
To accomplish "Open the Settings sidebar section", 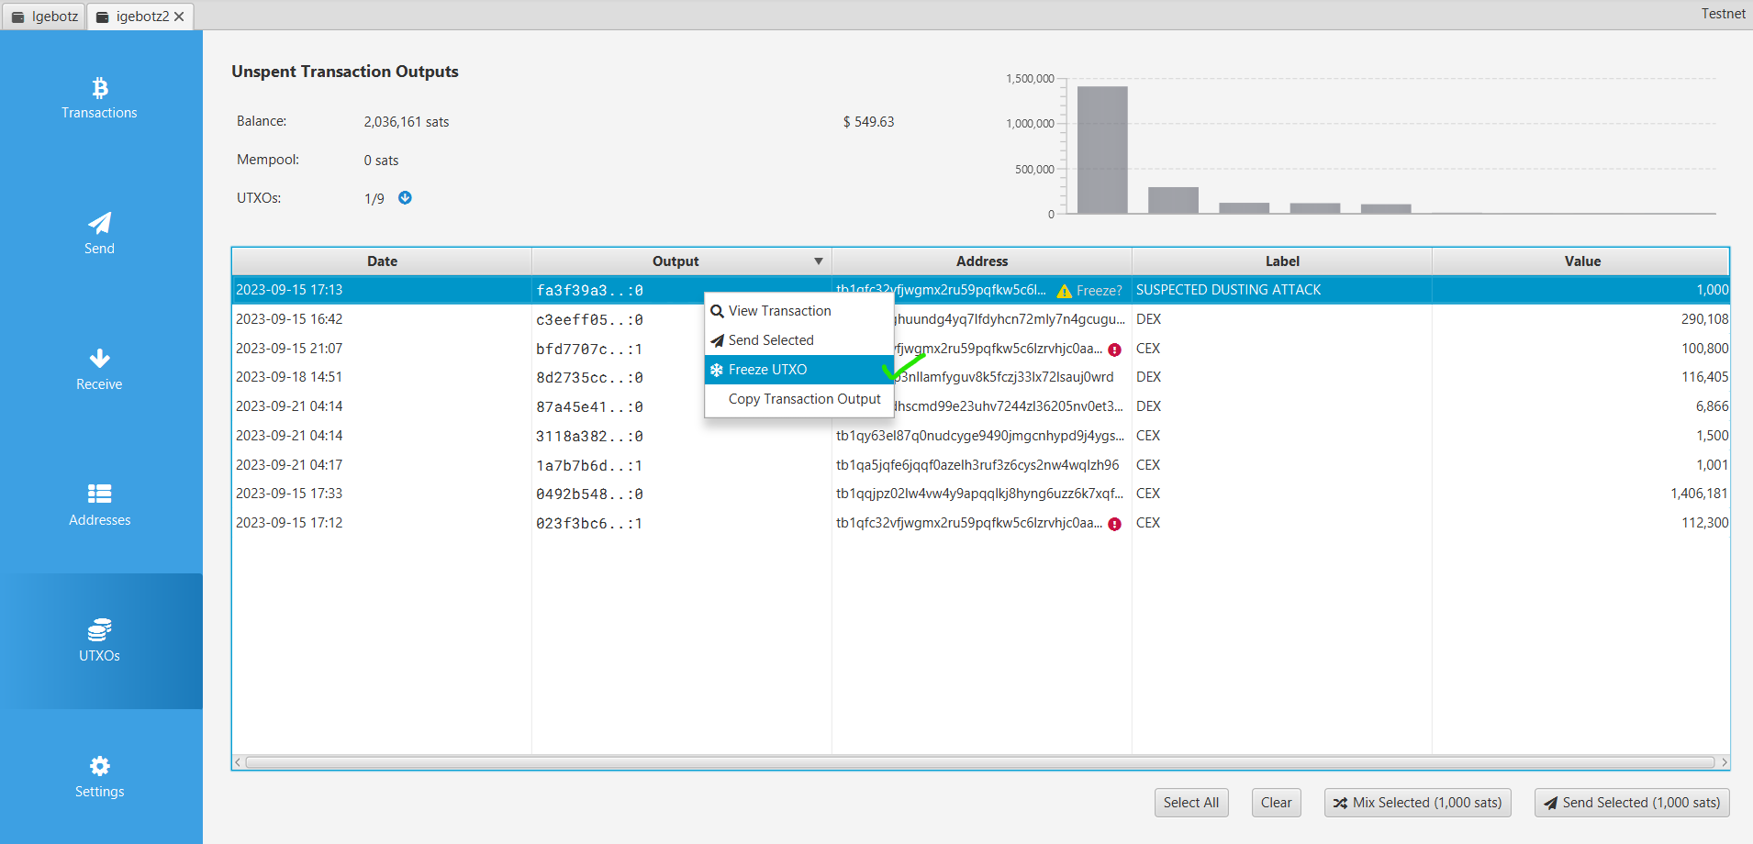I will (99, 777).
